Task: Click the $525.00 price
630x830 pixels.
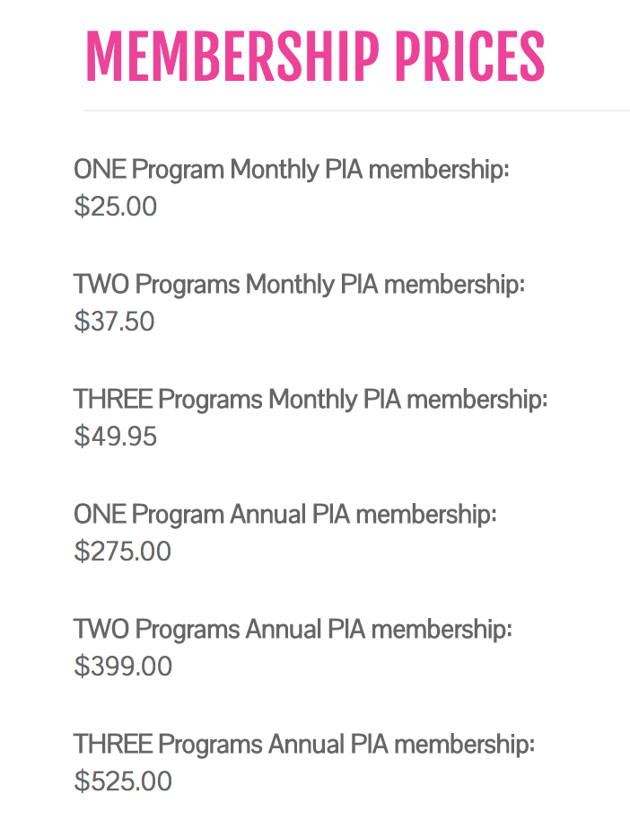Action: (122, 781)
